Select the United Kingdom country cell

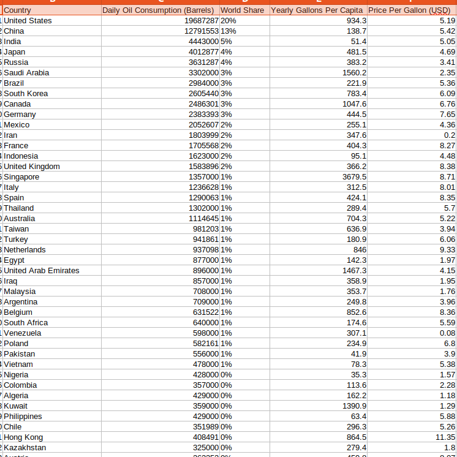point(52,167)
